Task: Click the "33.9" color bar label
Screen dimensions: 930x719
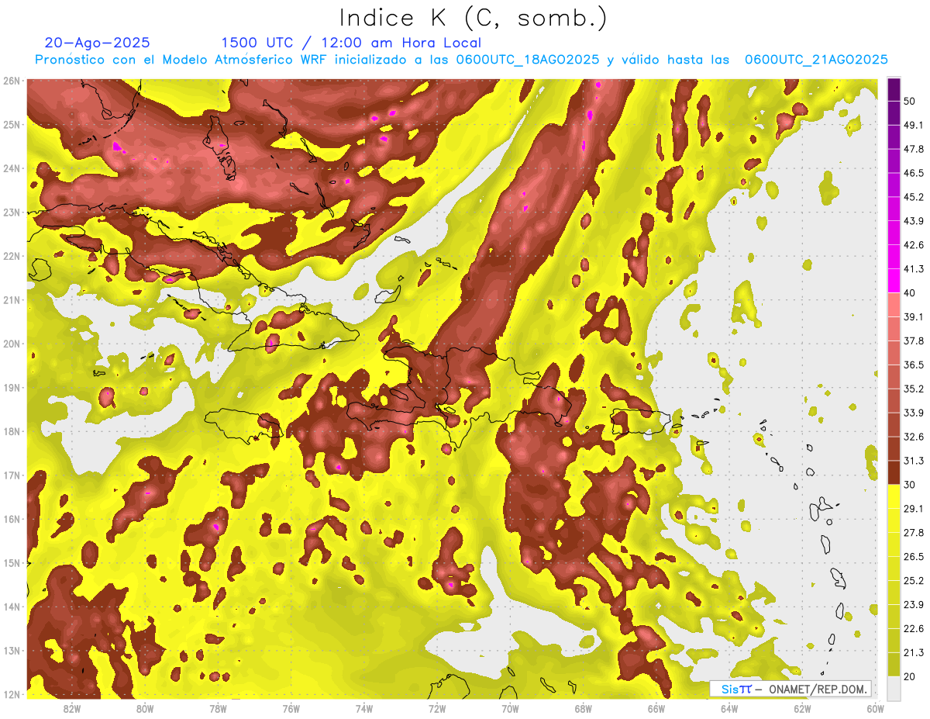Action: (x=913, y=413)
